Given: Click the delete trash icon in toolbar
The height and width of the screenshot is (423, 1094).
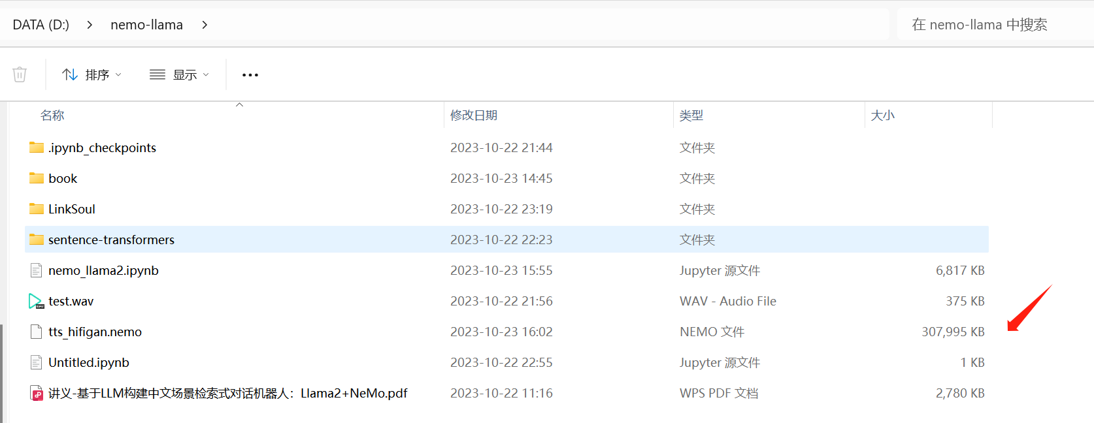Looking at the screenshot, I should coord(20,74).
